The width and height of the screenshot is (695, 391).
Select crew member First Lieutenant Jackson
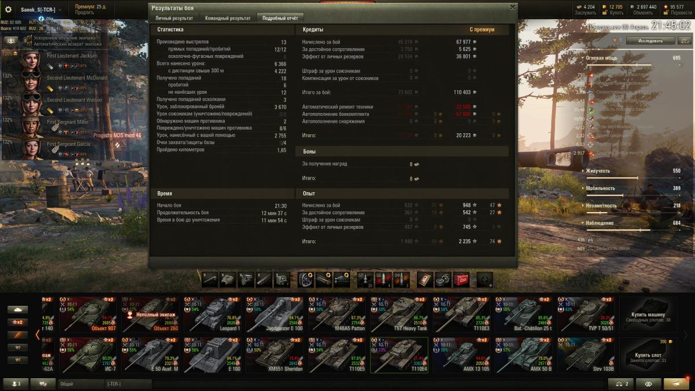click(x=55, y=61)
